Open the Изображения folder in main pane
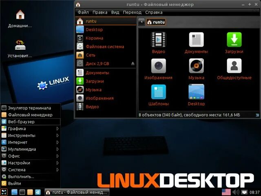Screen dimensions: 261x196 pos(158,69)
